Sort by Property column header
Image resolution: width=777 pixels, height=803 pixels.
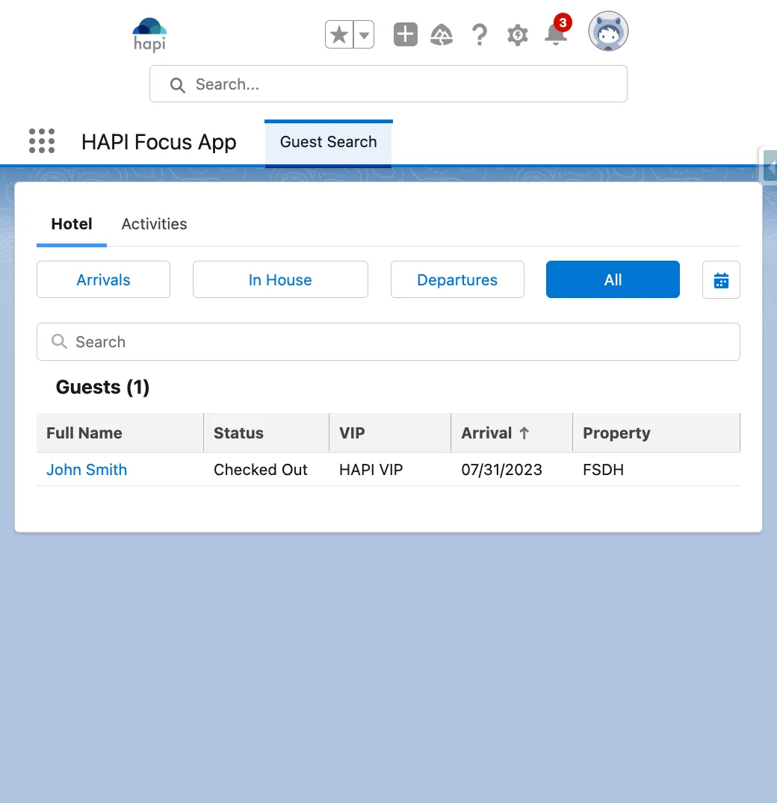click(656, 432)
